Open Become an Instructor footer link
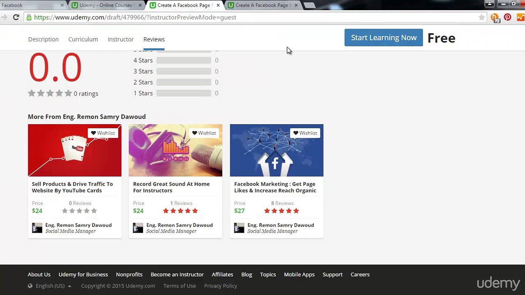Viewport: 525px width, 295px height. click(x=177, y=275)
